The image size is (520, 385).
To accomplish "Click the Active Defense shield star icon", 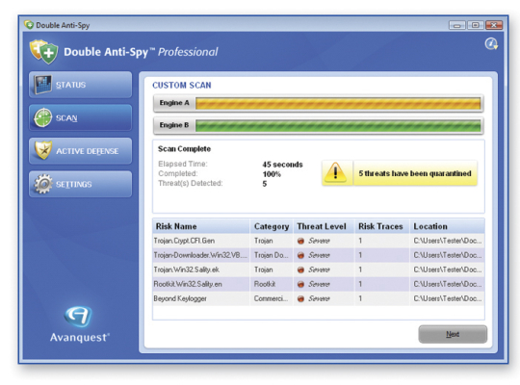I will [x=43, y=150].
